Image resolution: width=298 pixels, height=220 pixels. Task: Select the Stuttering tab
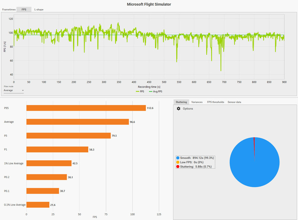[181, 102]
